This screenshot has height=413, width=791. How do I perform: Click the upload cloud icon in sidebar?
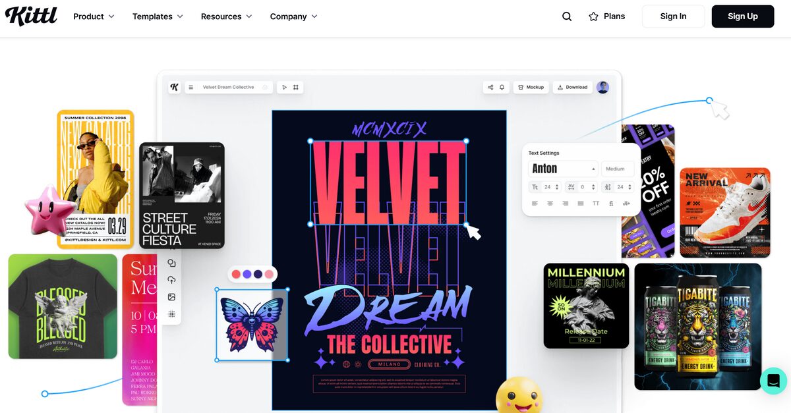[x=171, y=280]
